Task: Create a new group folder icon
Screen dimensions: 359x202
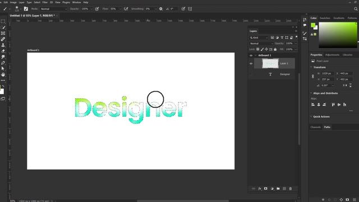Action: point(278,189)
